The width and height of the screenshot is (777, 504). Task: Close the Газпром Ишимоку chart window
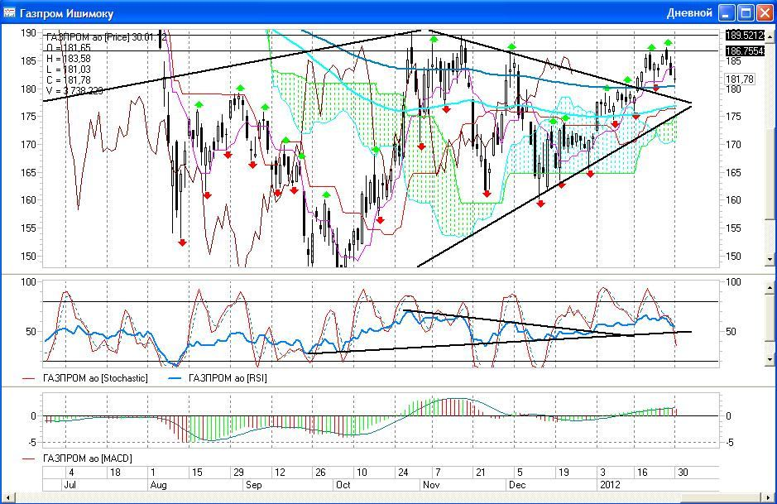[x=765, y=13]
